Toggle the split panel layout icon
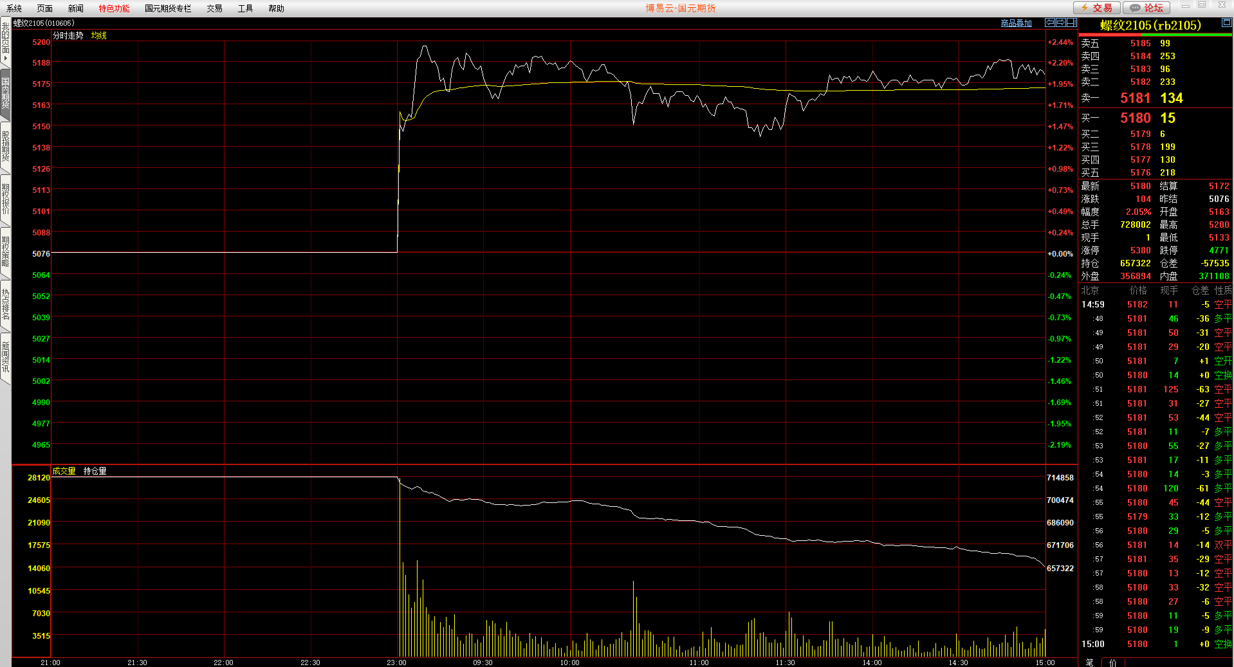 (1071, 23)
